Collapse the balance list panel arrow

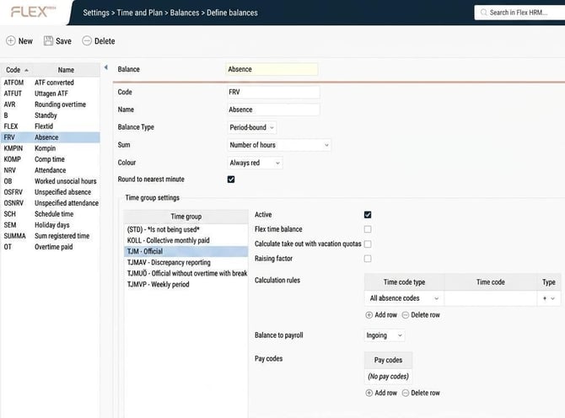coord(106,67)
